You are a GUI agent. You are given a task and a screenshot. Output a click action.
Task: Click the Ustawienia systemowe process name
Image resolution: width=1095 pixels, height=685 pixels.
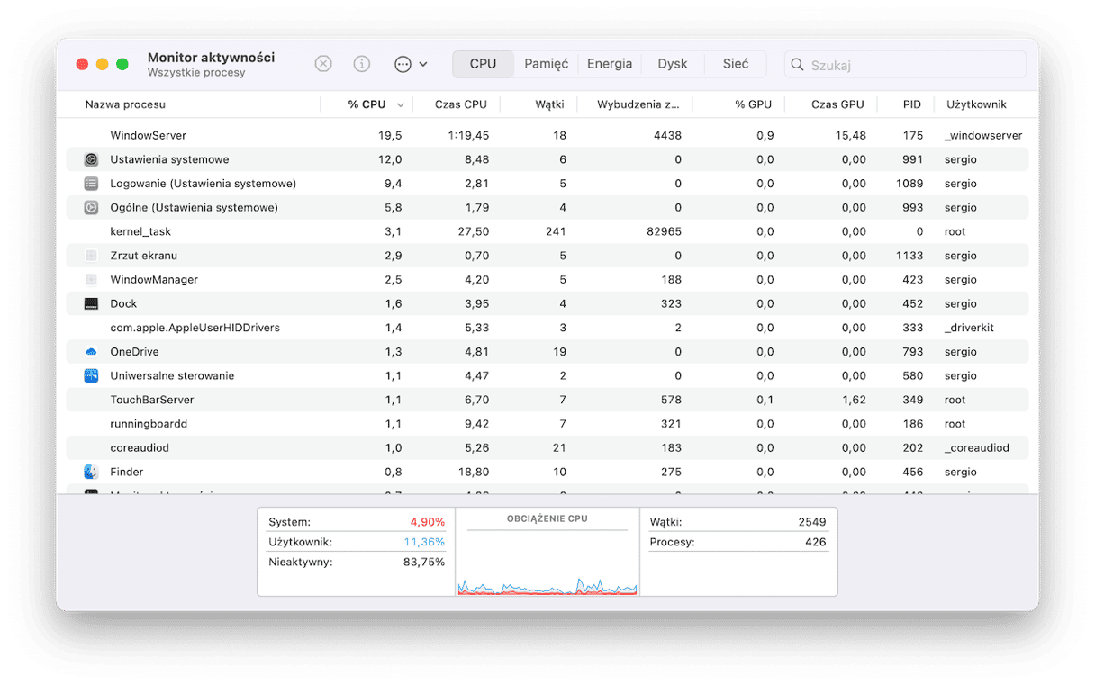coord(169,159)
